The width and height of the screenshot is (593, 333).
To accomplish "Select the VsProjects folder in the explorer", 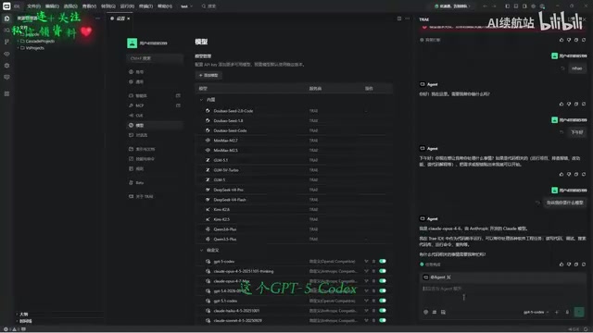I will click(x=34, y=48).
